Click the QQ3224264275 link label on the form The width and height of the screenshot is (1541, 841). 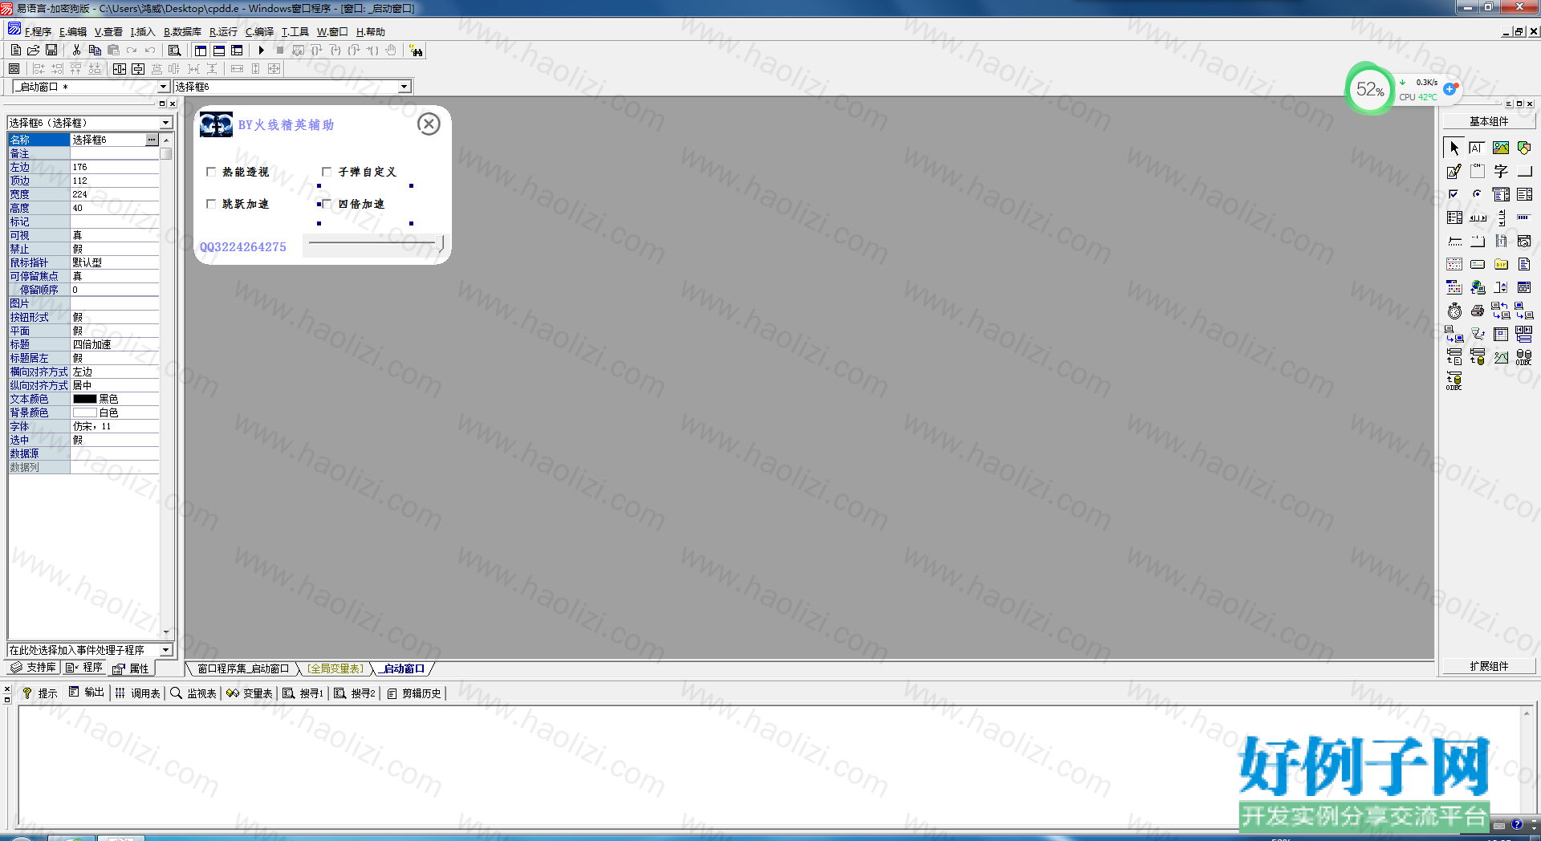pos(243,247)
